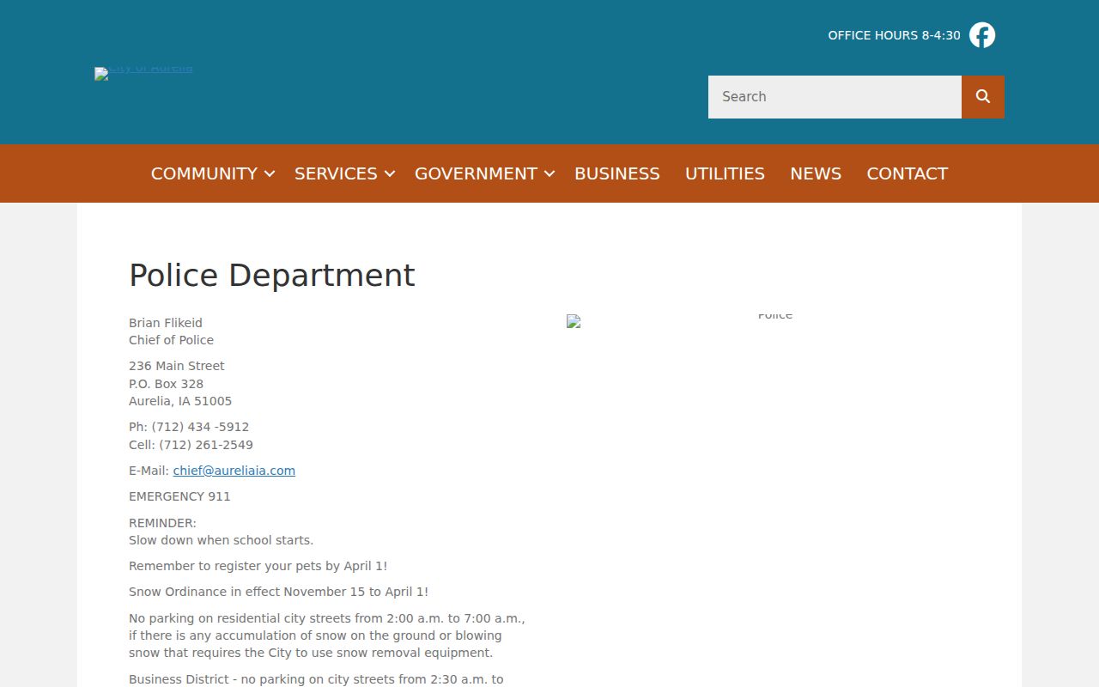Expand the Government menu chevron
Screen dimensions: 1099x687
[549, 173]
